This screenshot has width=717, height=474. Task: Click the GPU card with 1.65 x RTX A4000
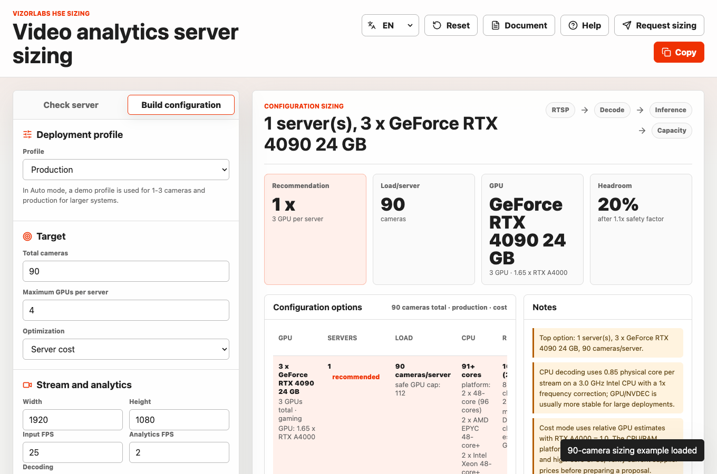tap(532, 229)
